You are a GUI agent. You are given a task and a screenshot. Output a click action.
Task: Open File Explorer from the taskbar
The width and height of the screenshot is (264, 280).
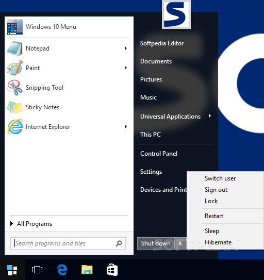[x=87, y=270]
